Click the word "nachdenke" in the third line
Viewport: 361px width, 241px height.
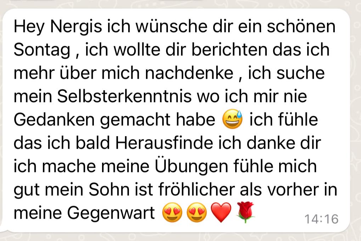click(x=189, y=73)
